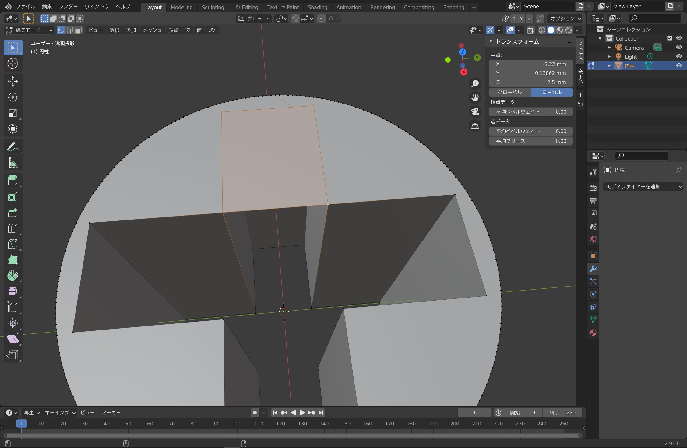Screen dimensions: 687x448
Task: Pick the Extrude Region tool
Action: (x=12, y=180)
